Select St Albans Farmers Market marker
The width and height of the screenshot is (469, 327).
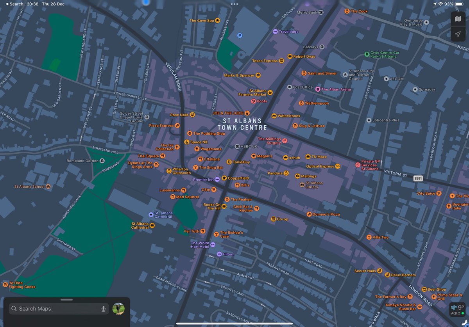[x=270, y=92]
